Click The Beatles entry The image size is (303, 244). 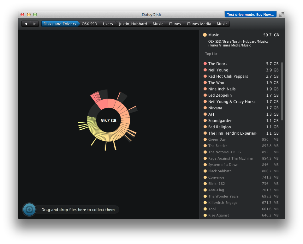[x=241, y=146]
